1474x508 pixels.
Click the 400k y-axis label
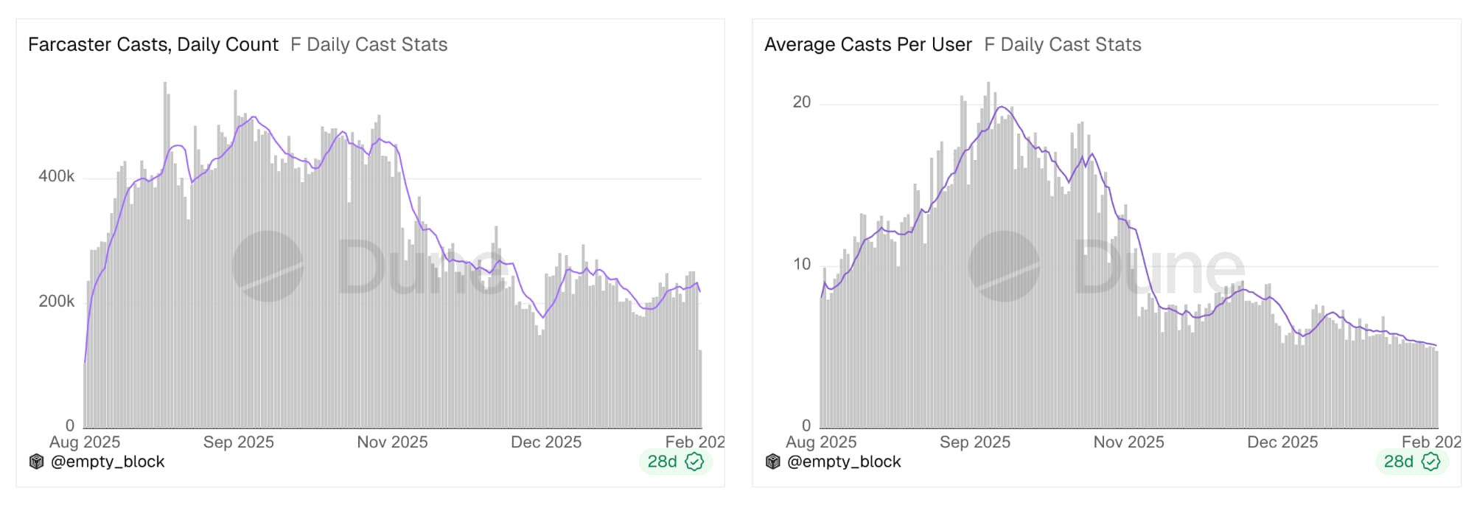[x=56, y=176]
